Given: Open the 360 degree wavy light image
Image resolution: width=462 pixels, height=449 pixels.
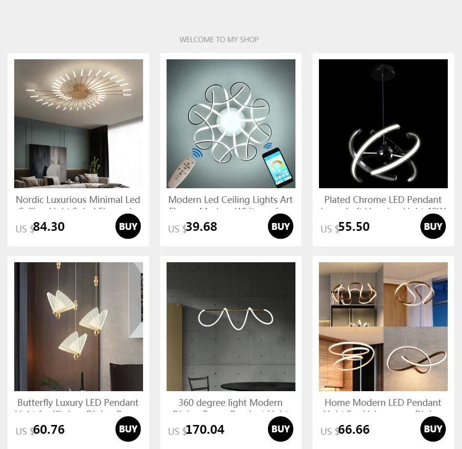Looking at the screenshot, I should coord(231,326).
